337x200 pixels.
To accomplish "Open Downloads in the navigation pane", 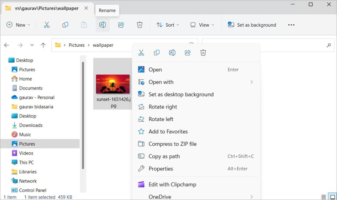I will 31,125.
